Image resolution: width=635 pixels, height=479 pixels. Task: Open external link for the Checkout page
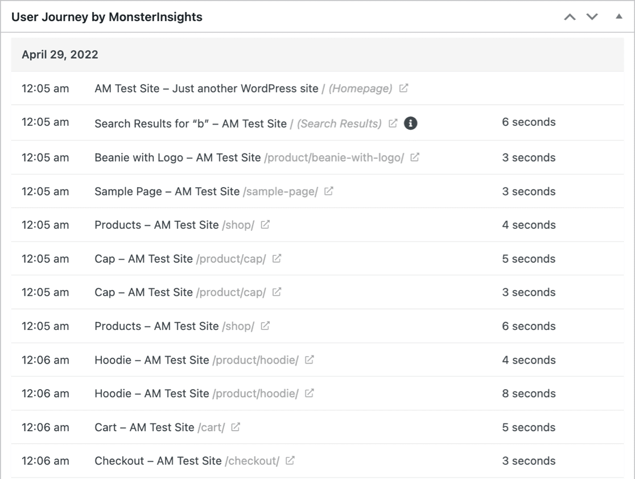tap(290, 461)
